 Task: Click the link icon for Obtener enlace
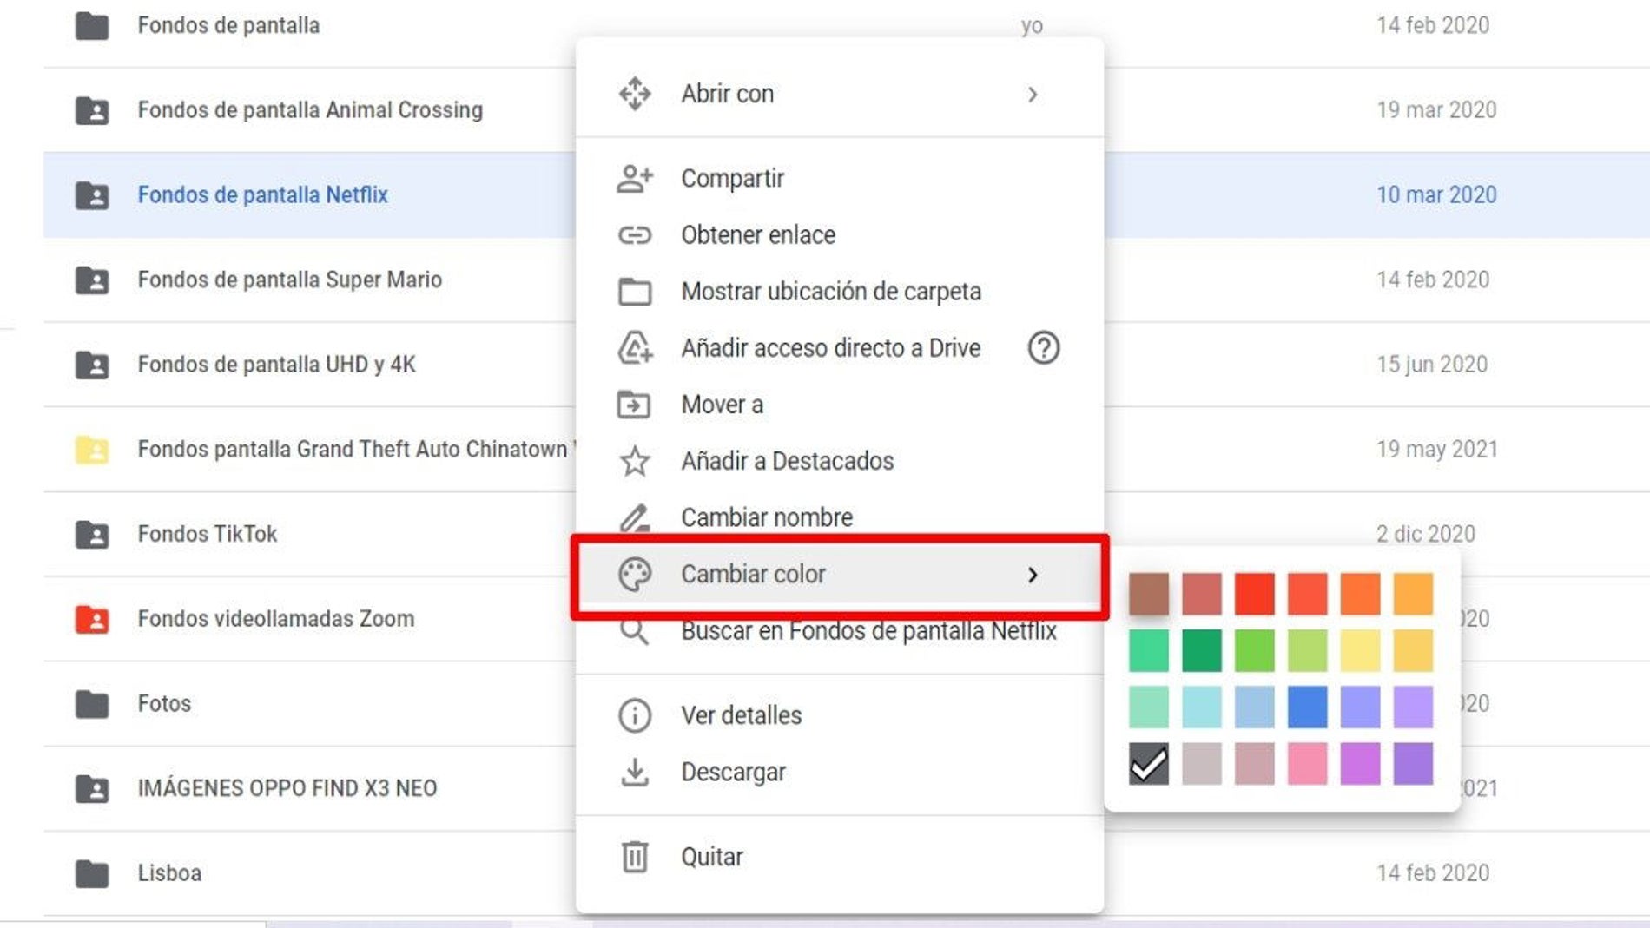coord(634,235)
